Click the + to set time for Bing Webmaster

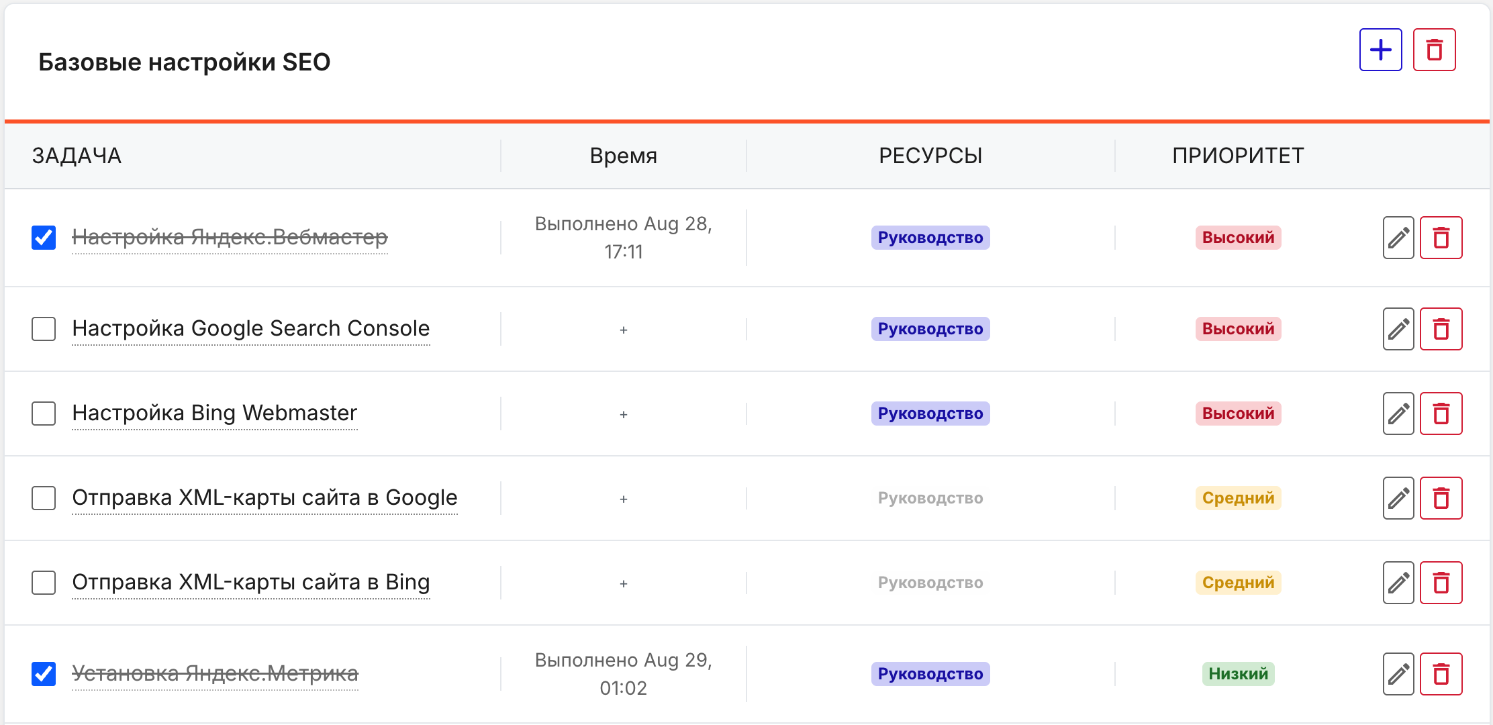click(624, 414)
